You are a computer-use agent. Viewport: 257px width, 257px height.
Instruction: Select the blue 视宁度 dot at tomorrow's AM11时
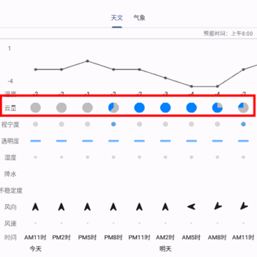point(243,124)
